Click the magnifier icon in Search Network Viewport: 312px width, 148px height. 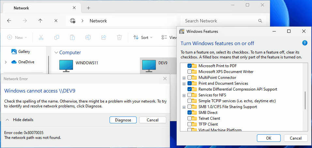[260, 21]
